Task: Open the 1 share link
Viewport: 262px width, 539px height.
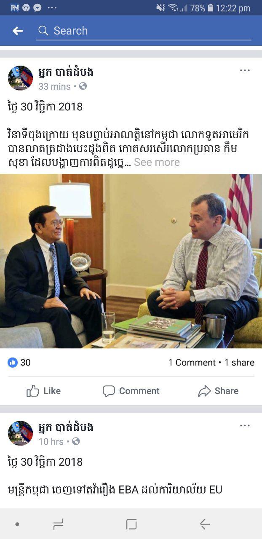Action: point(239,363)
